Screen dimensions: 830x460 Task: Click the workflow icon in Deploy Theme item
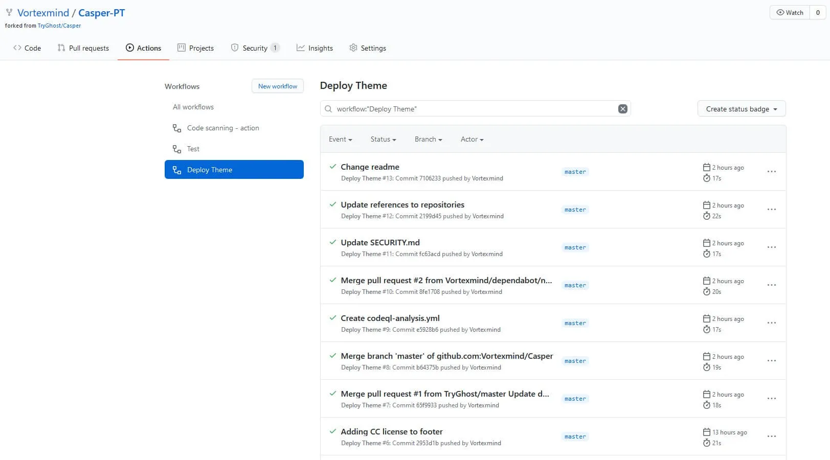(177, 170)
